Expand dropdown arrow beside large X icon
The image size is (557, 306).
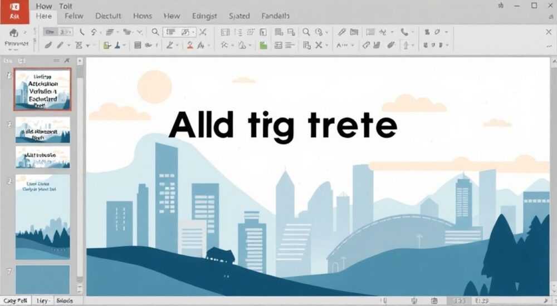click(326, 46)
